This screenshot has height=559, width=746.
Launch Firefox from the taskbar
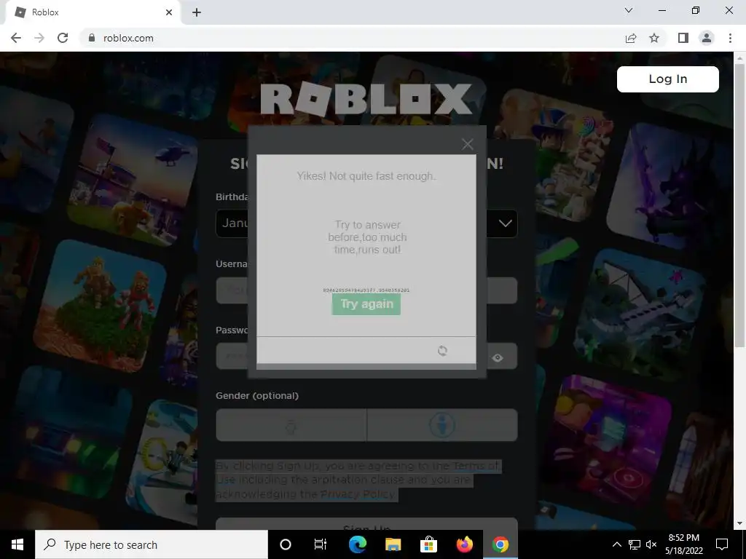464,544
